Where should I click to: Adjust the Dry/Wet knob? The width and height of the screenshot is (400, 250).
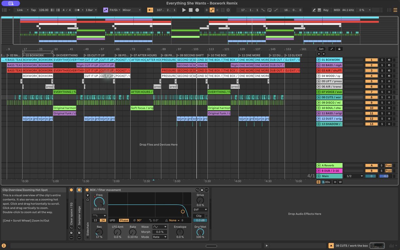pos(200,232)
